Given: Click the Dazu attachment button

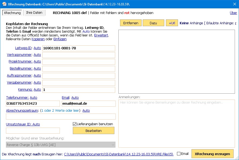Looking at the screenshot, I should coord(153,23).
